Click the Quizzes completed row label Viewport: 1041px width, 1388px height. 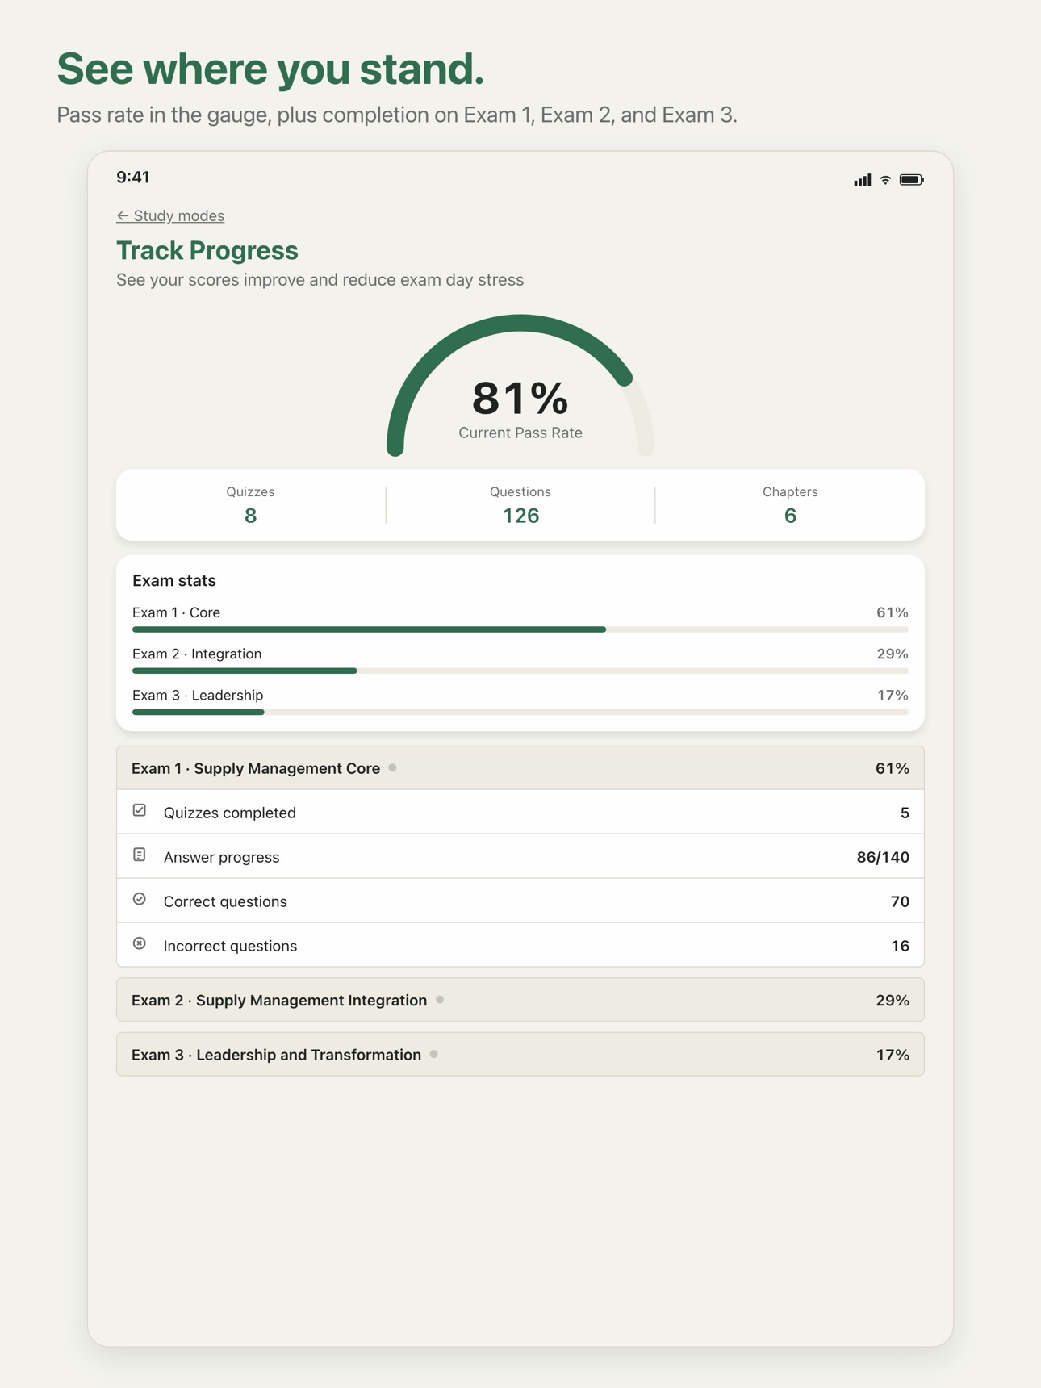coord(230,813)
